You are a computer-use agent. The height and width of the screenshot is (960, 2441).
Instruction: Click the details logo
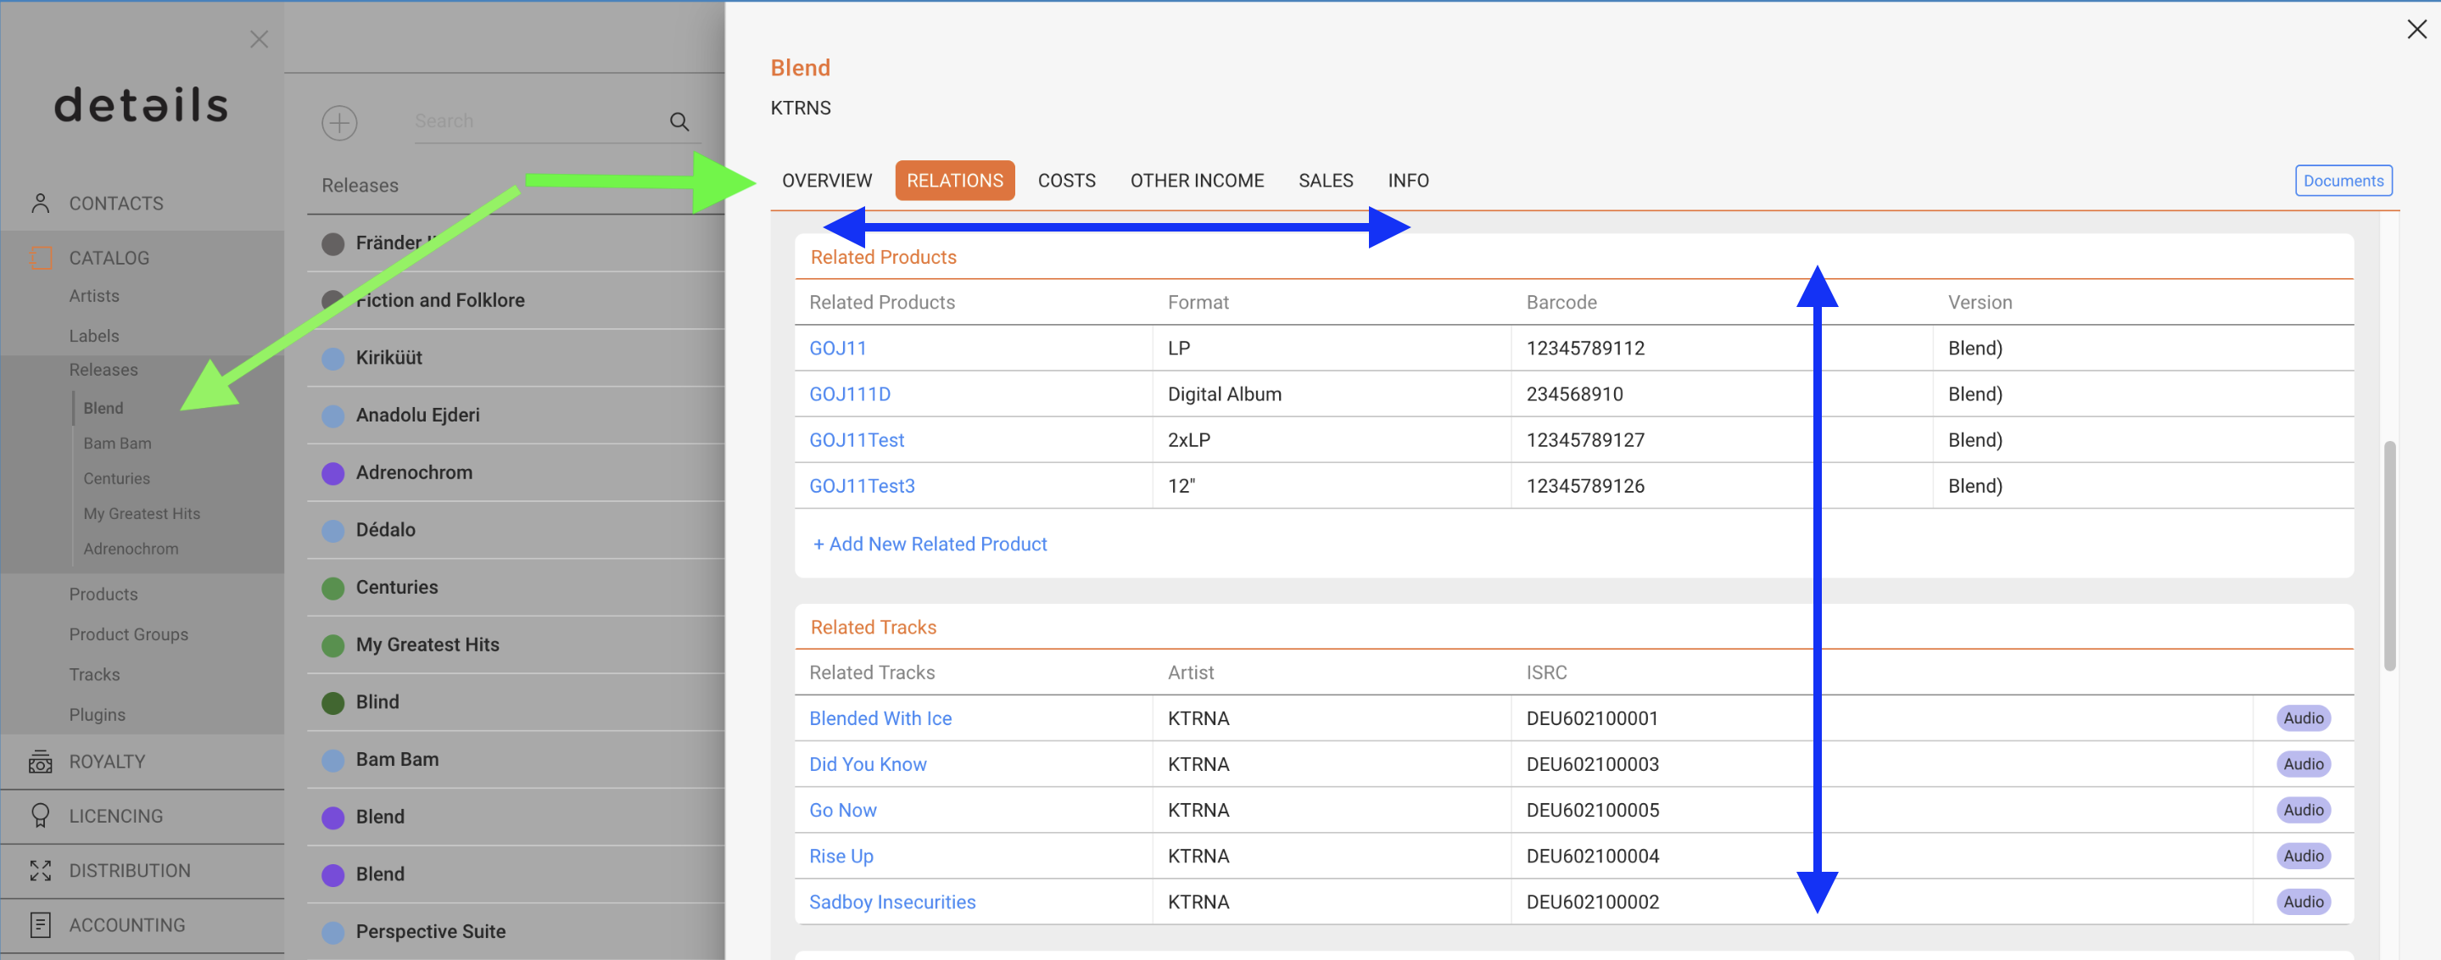pyautogui.click(x=141, y=104)
